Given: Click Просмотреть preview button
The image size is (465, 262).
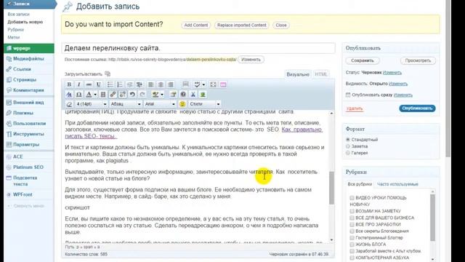Looking at the screenshot, I should (418, 60).
